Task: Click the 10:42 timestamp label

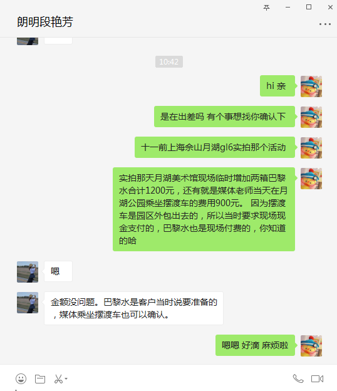Action: coord(169,61)
